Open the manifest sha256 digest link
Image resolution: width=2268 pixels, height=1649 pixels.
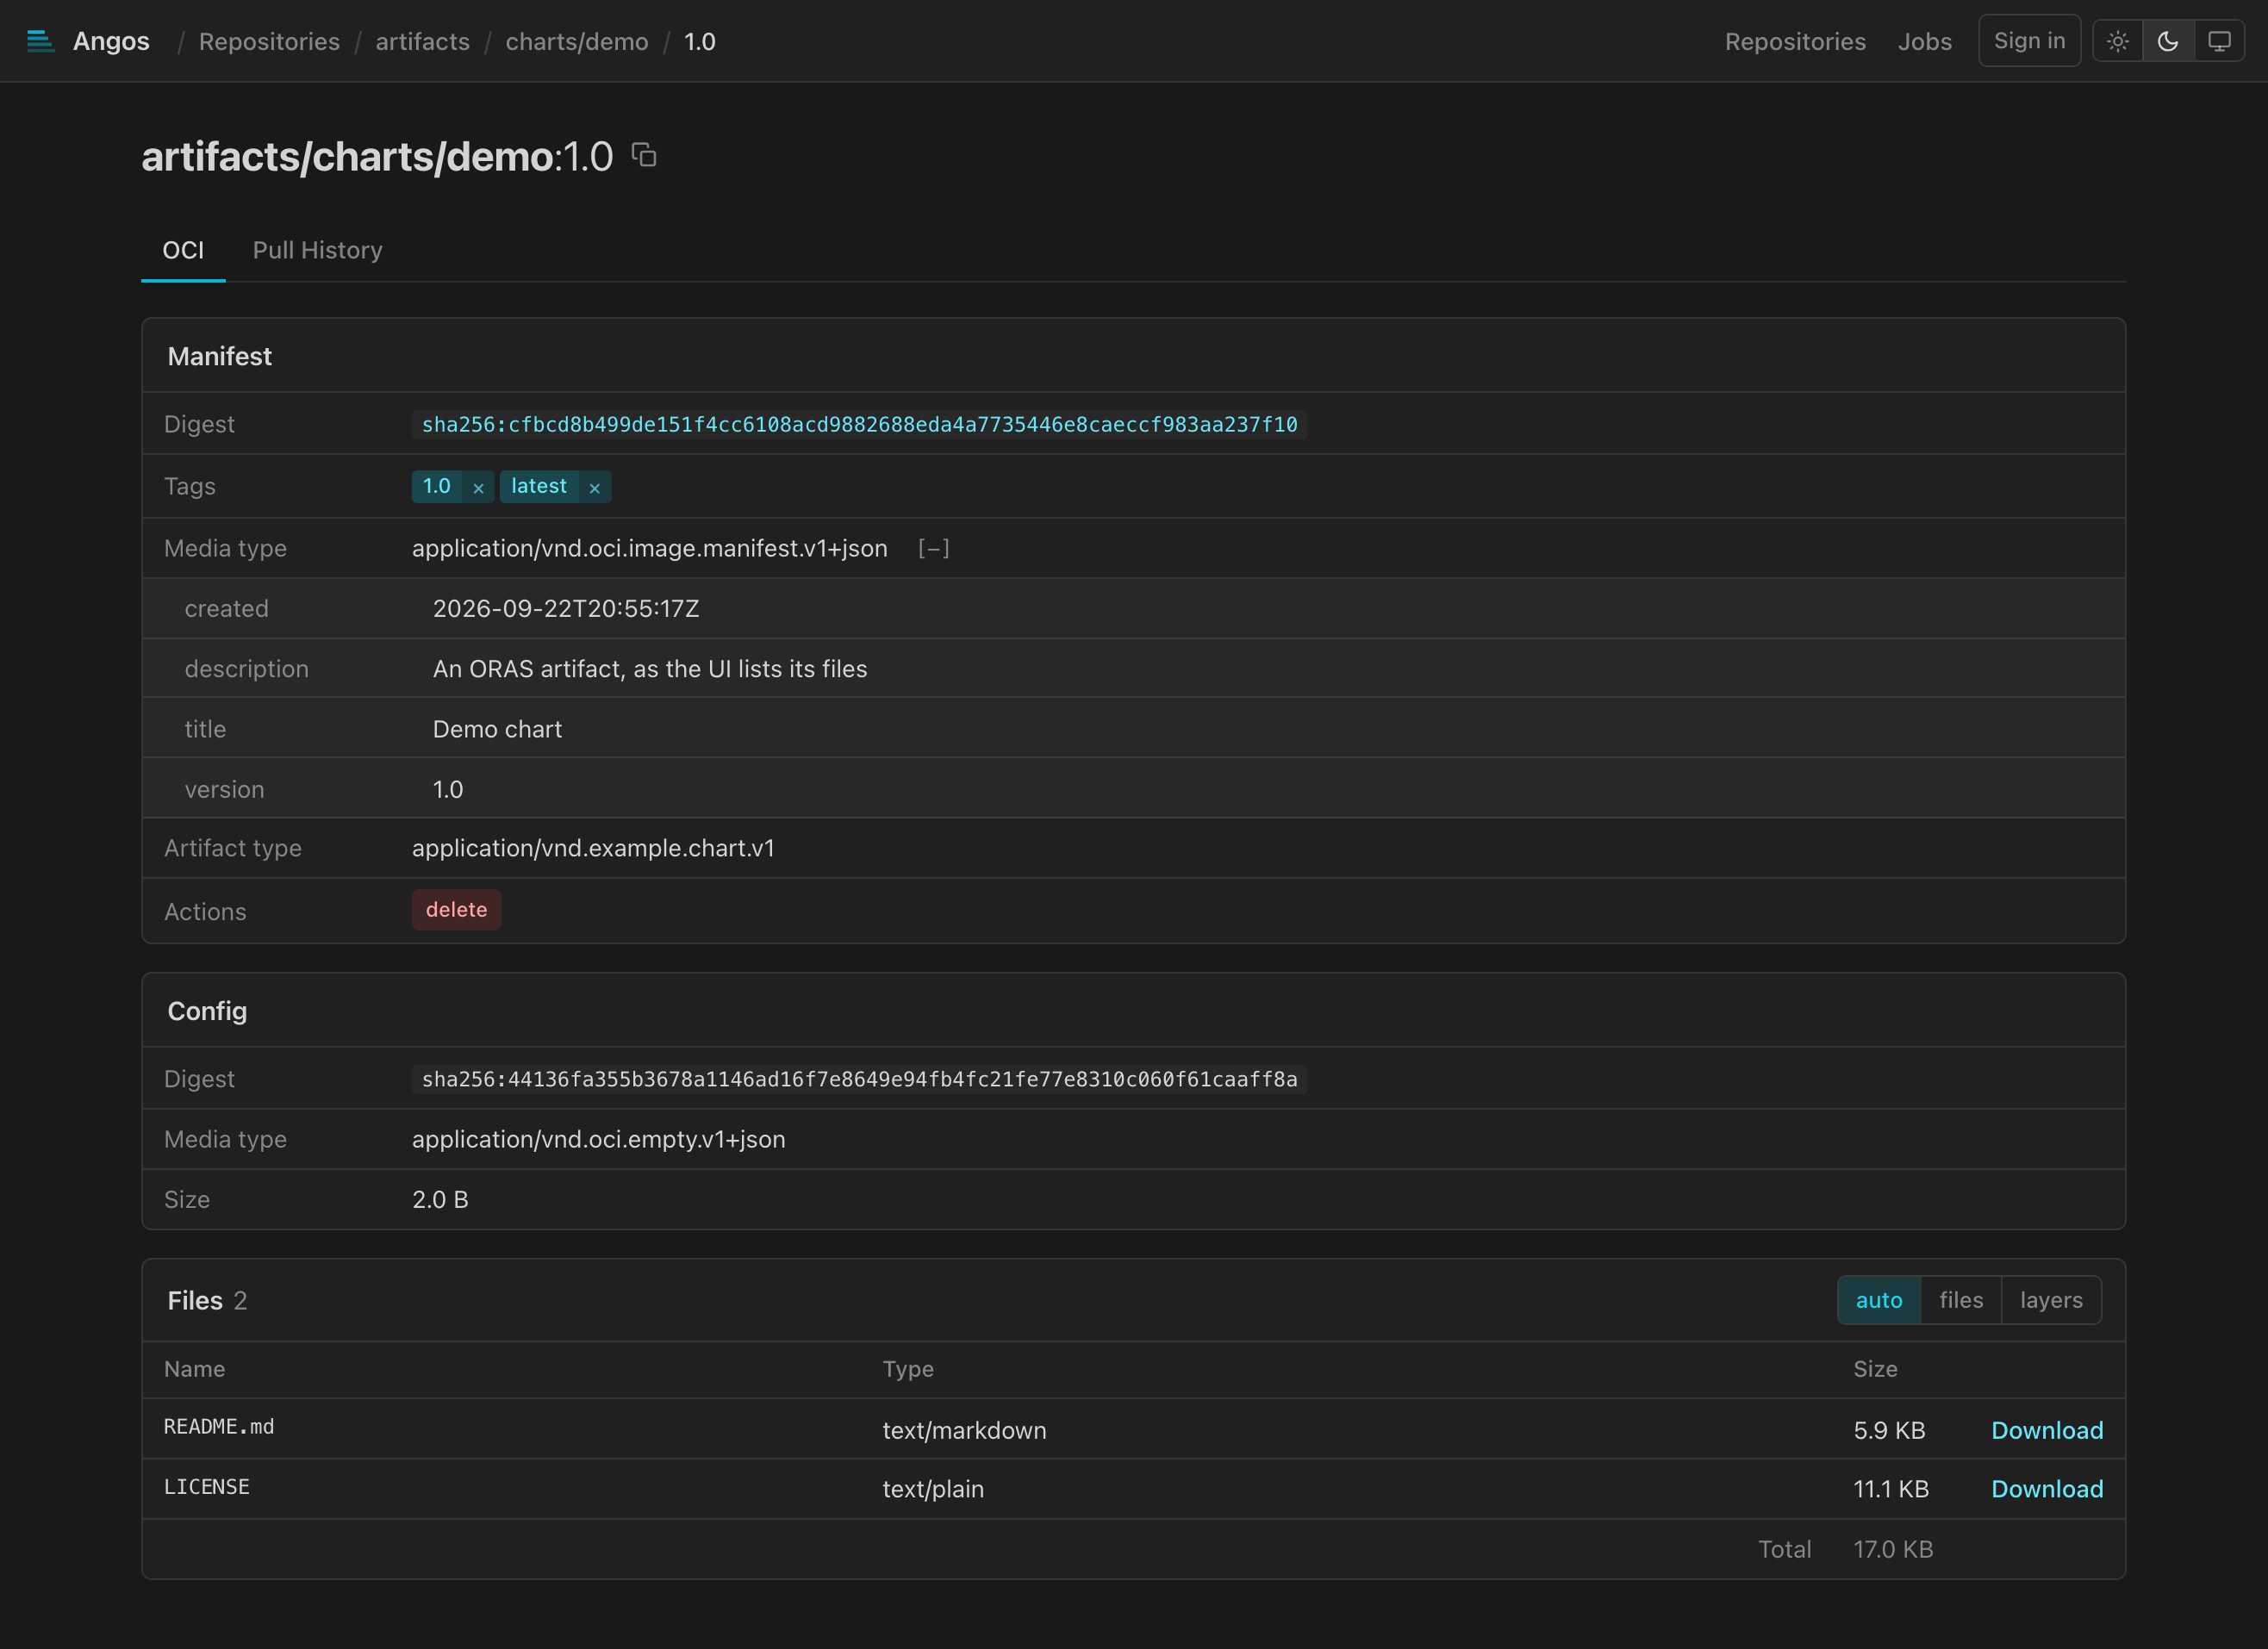click(x=859, y=425)
